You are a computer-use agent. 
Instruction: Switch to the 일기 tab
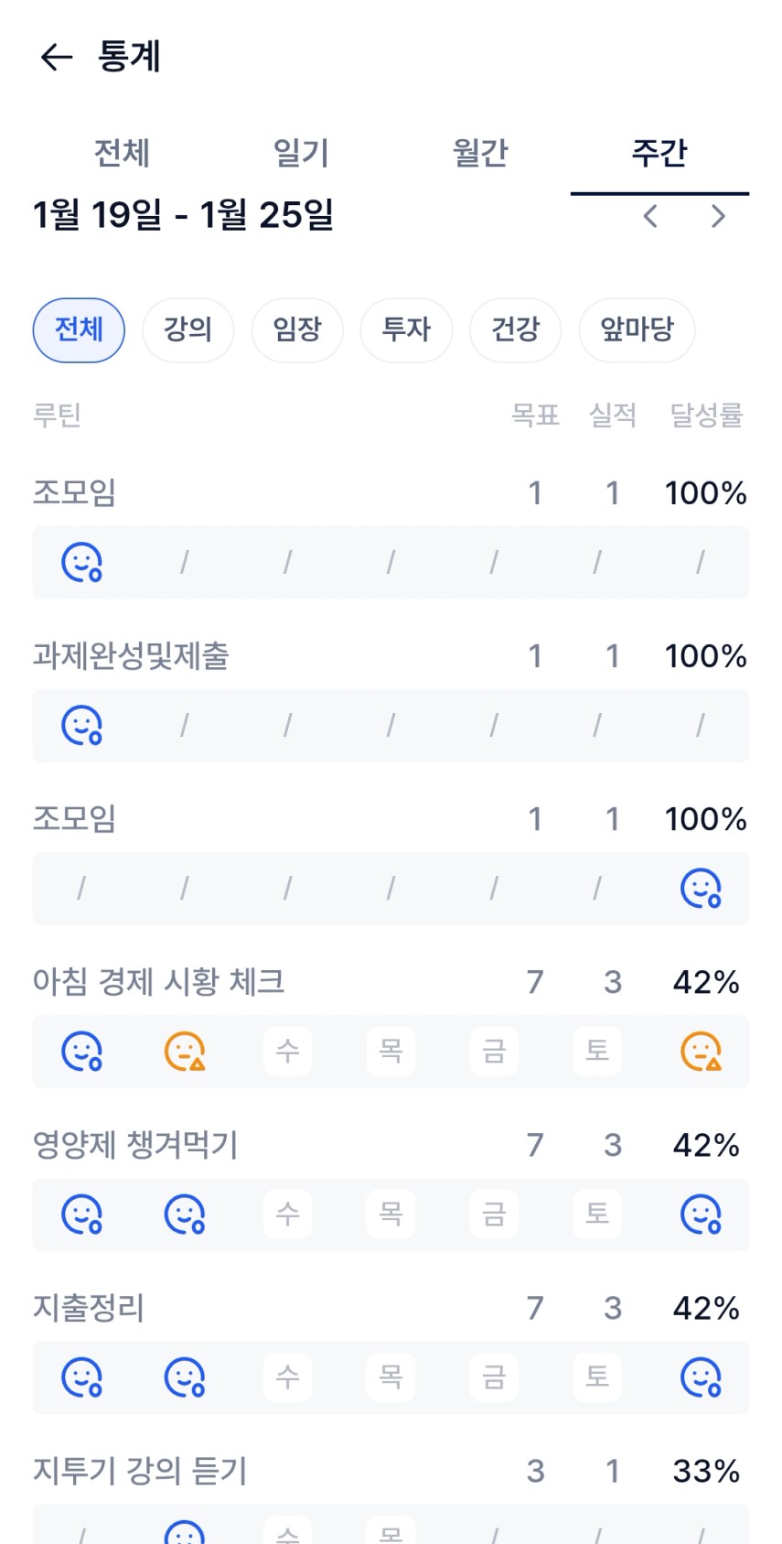click(301, 153)
